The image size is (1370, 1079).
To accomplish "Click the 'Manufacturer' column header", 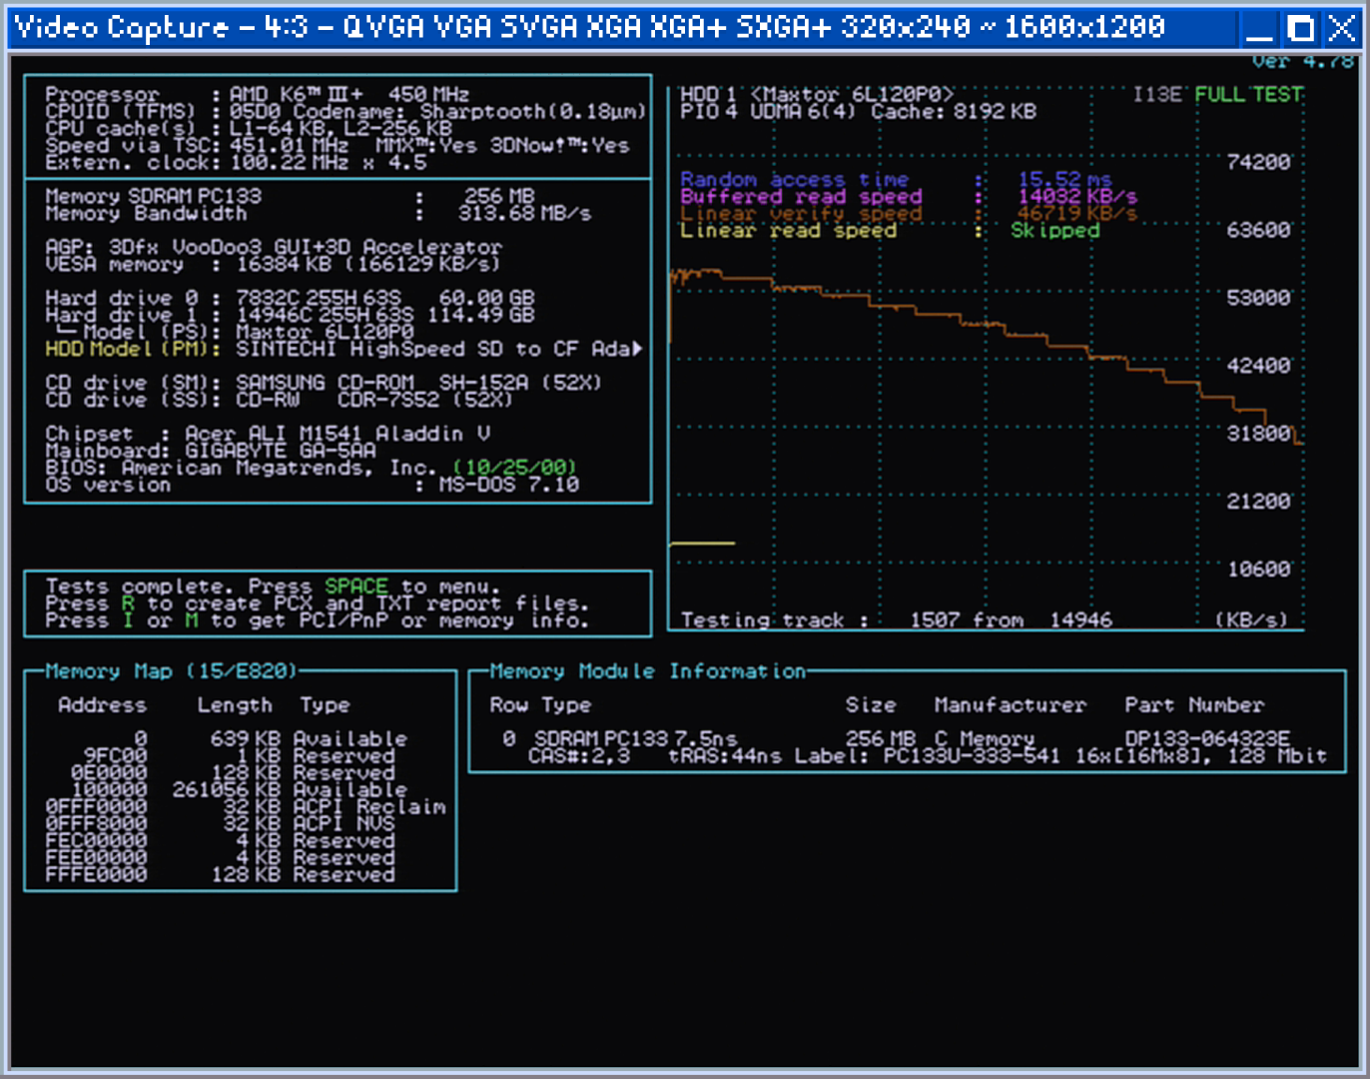I will pyautogui.click(x=1010, y=705).
